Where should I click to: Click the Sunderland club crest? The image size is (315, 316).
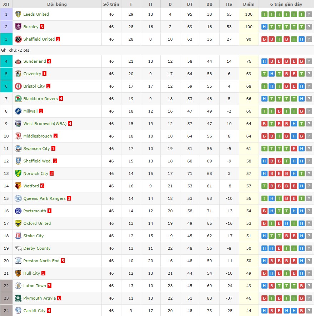coord(18,61)
